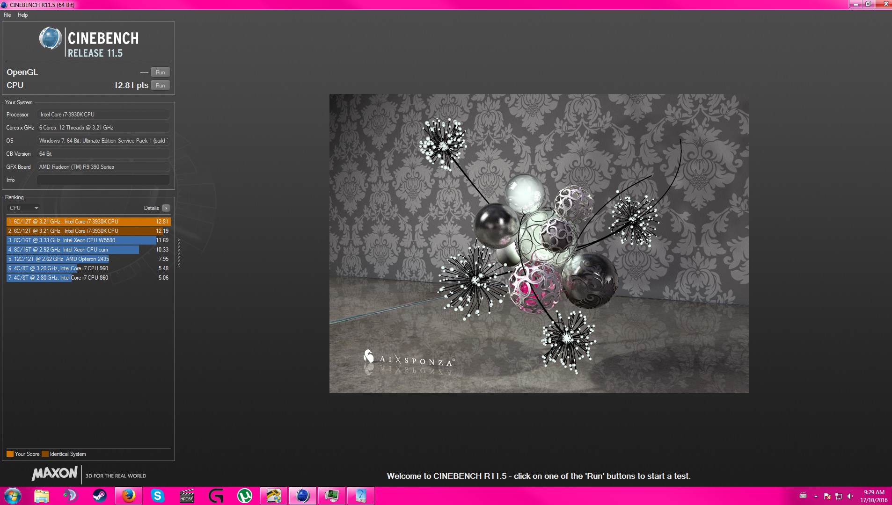Image resolution: width=892 pixels, height=505 pixels.
Task: Run the CPU benchmark test
Action: (160, 86)
